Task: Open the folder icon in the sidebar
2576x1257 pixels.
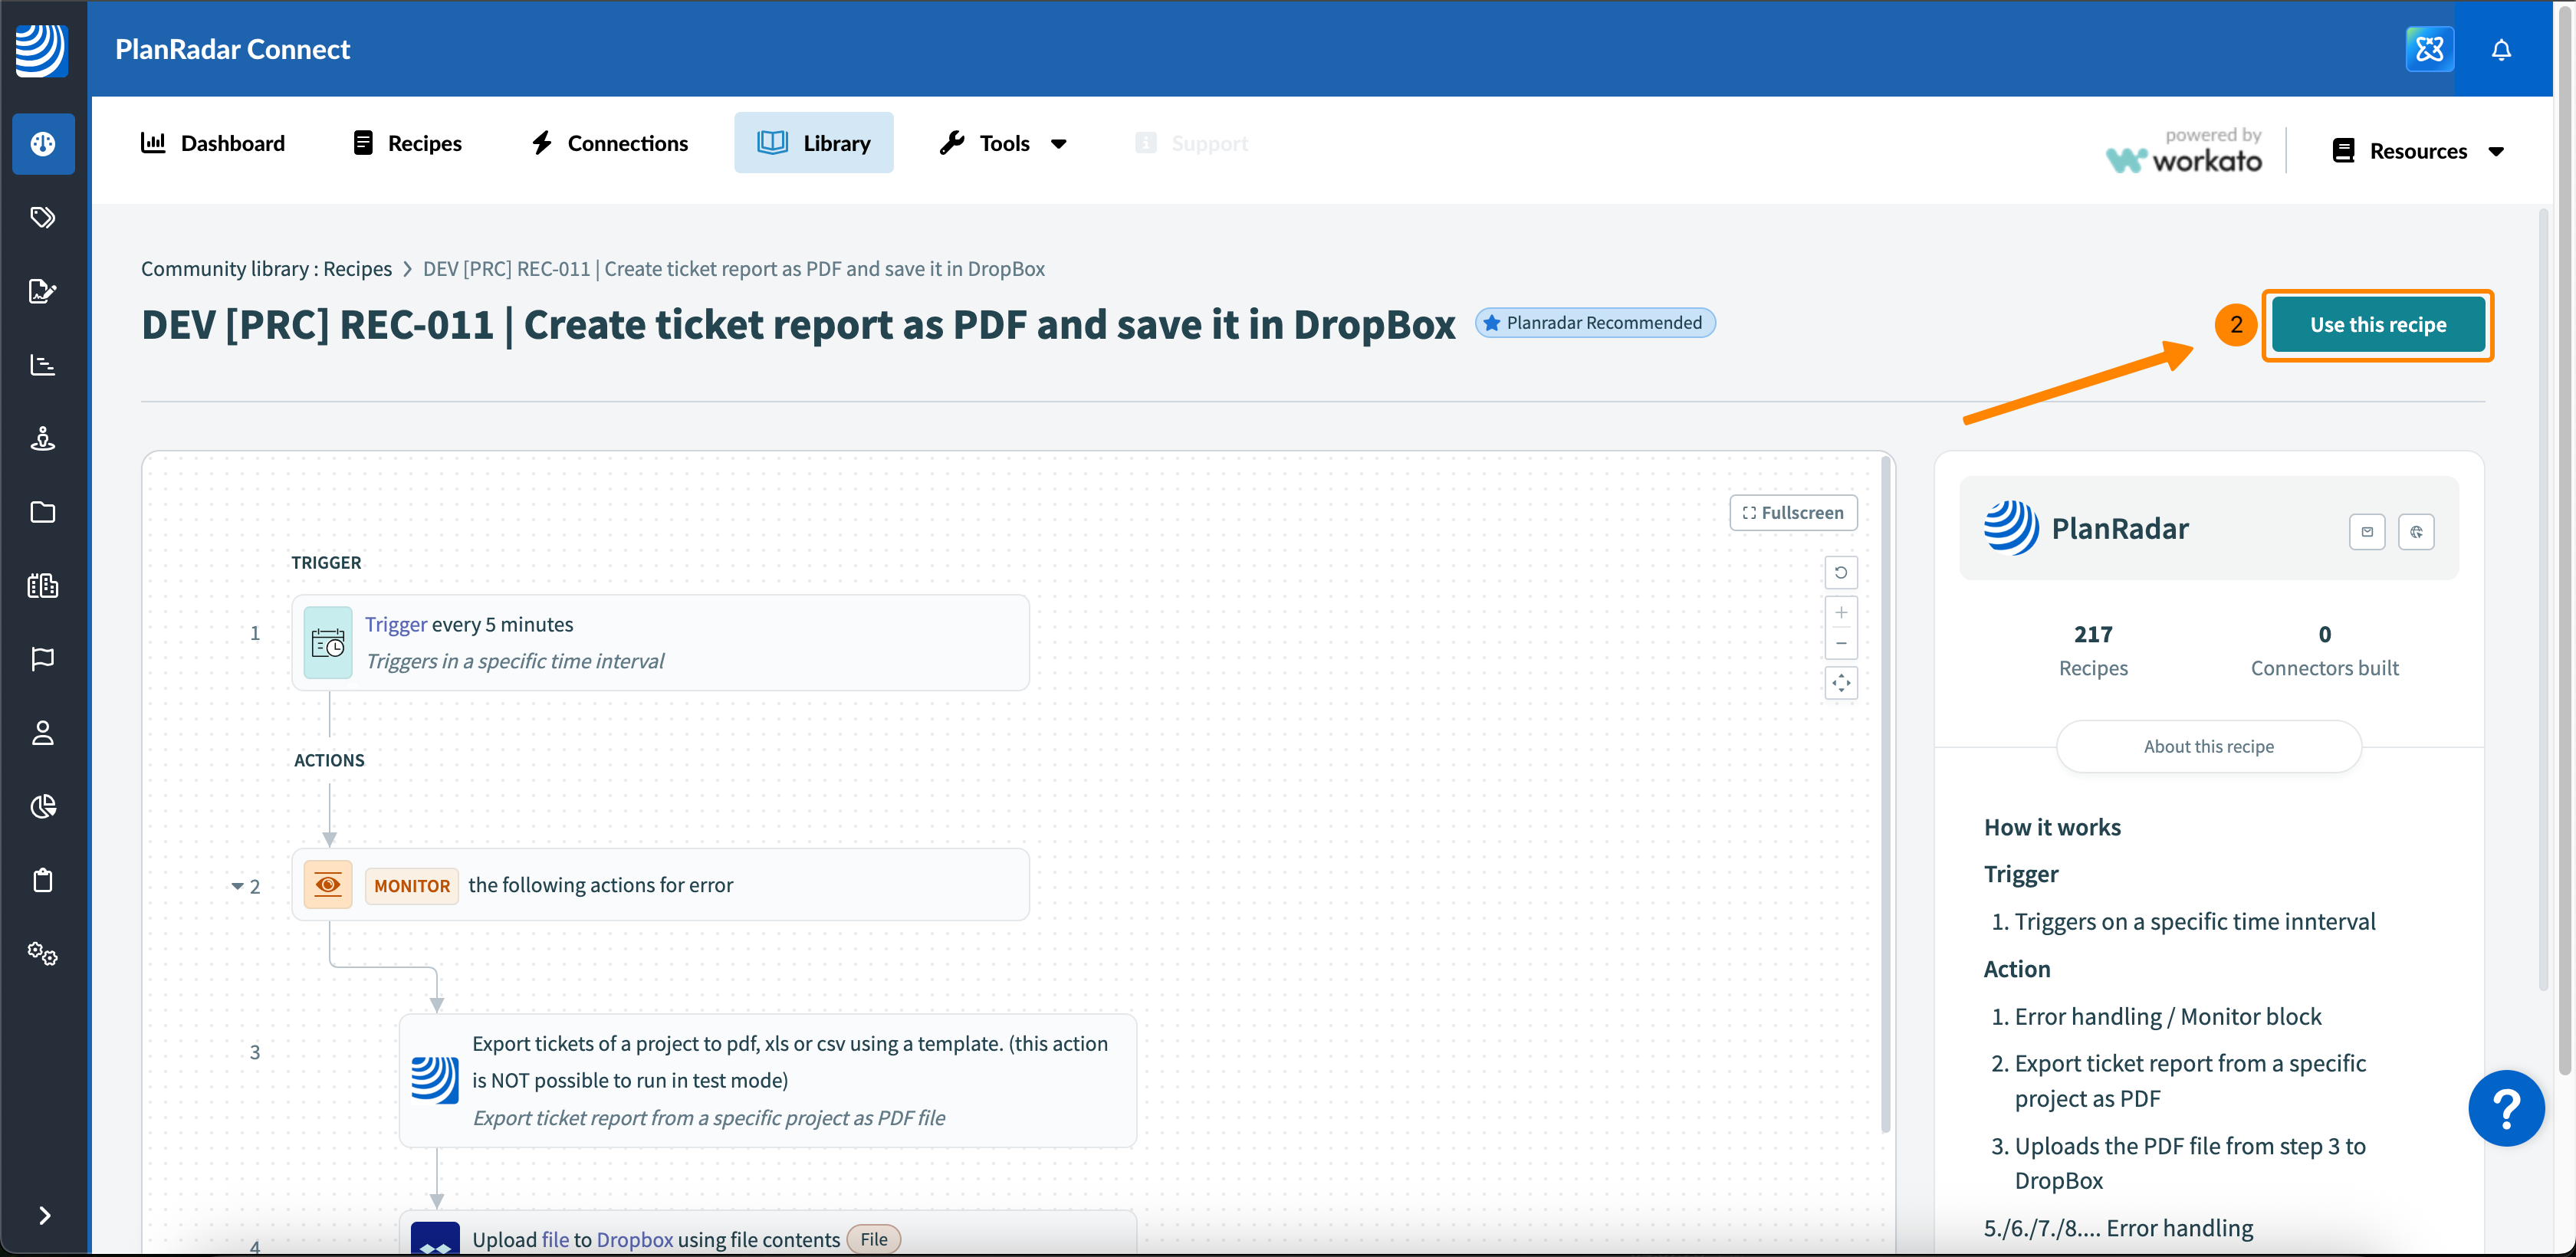Action: pos(42,512)
